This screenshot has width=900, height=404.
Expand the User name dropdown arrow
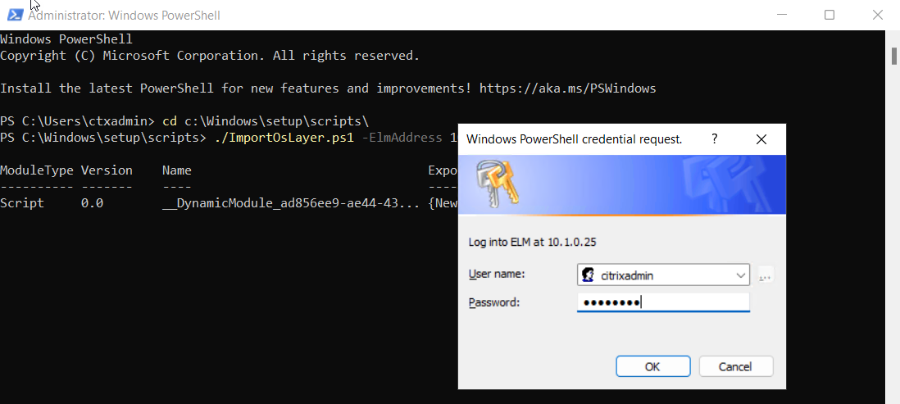coord(741,275)
